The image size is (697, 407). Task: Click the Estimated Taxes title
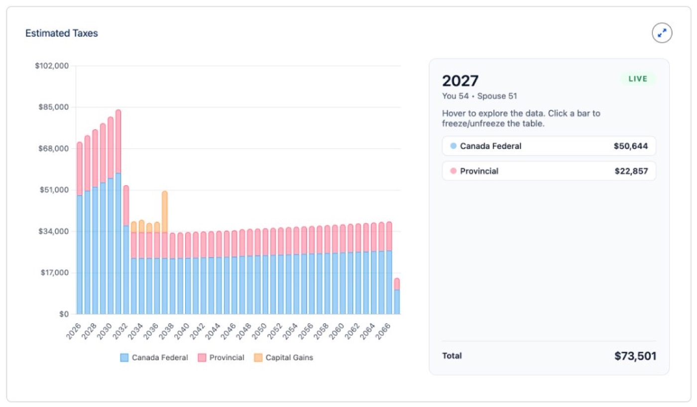pyautogui.click(x=62, y=33)
